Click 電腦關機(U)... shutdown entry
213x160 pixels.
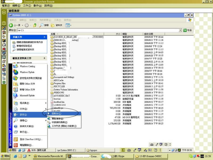pos(30,145)
